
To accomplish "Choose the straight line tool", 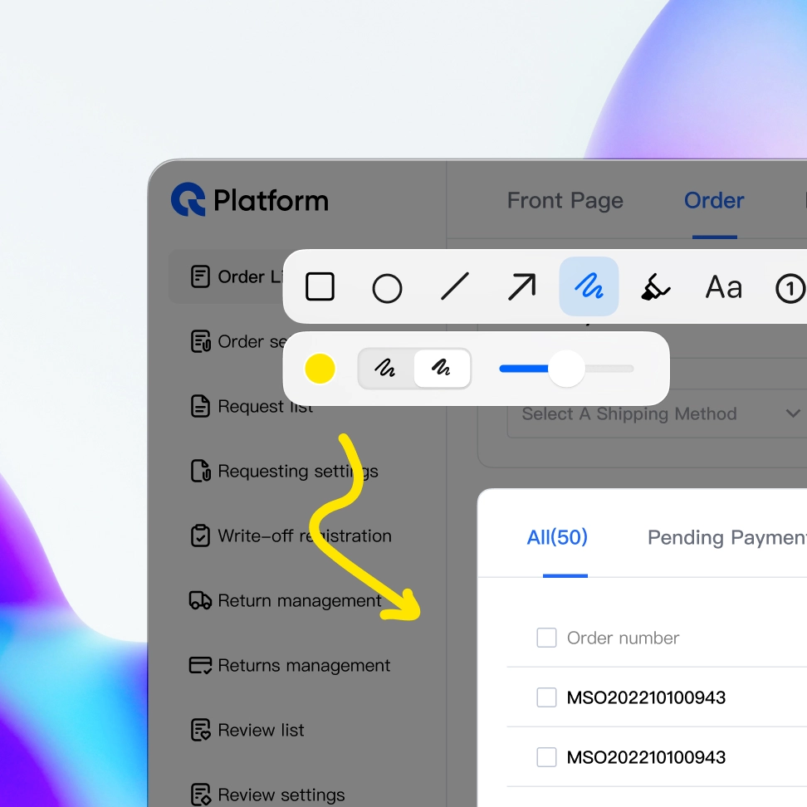I will (455, 286).
